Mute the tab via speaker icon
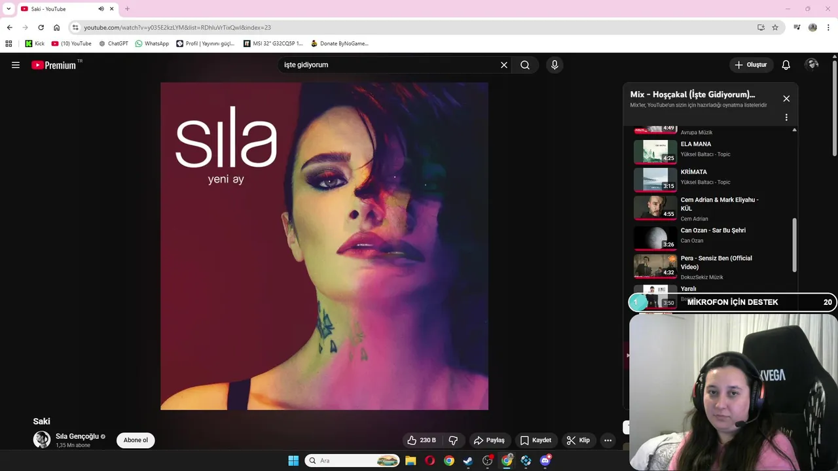The width and height of the screenshot is (838, 471). (x=101, y=9)
